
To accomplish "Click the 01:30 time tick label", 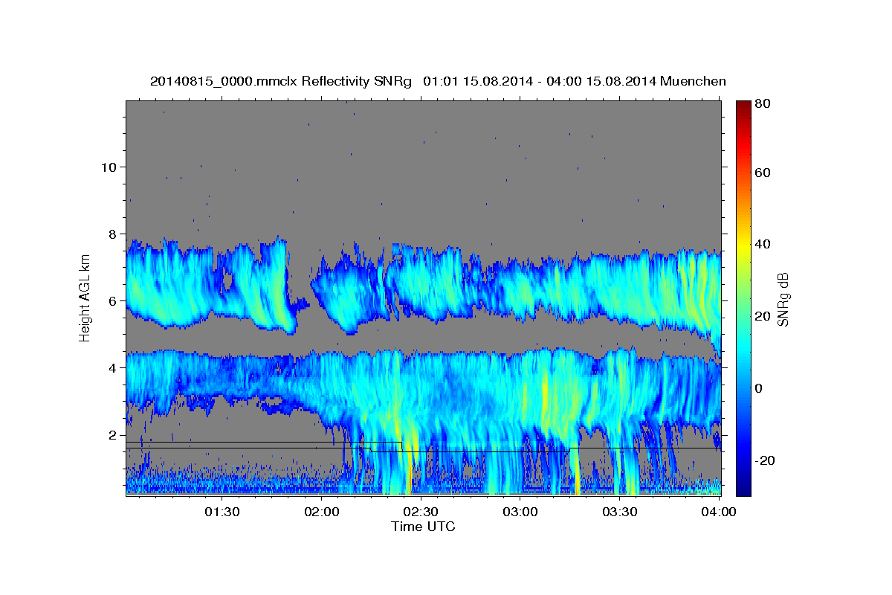I will pos(221,512).
